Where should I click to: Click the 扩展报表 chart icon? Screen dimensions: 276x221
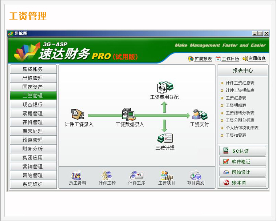(x=191, y=59)
